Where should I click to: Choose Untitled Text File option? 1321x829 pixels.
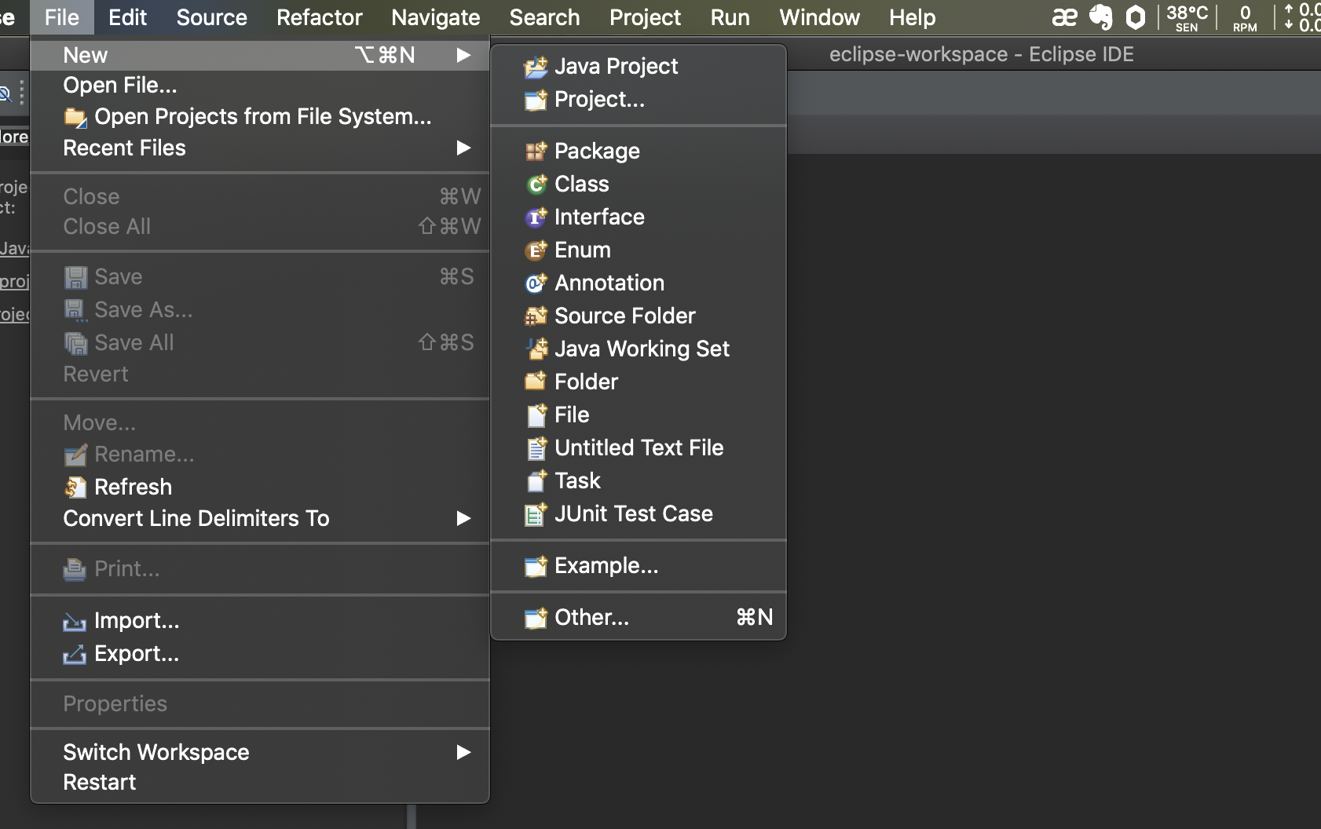pyautogui.click(x=639, y=447)
